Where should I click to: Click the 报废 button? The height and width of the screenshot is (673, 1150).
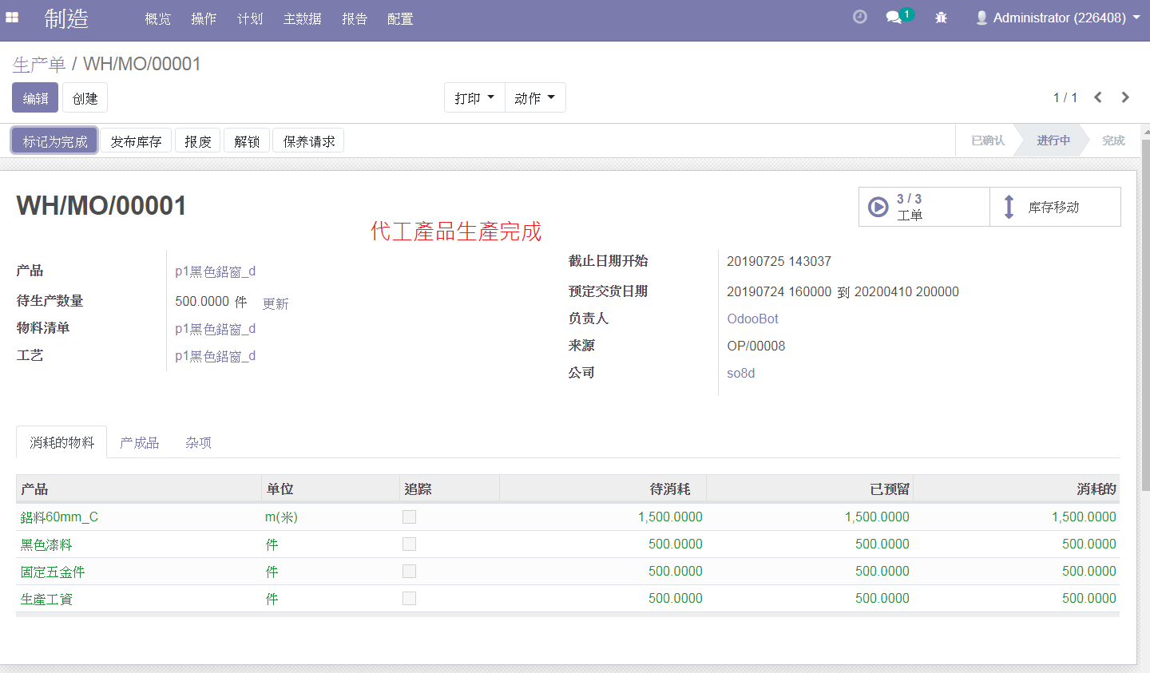[197, 141]
